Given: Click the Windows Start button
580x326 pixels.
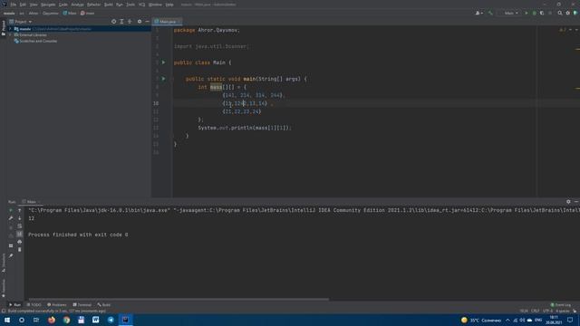Looking at the screenshot, I should [7, 320].
